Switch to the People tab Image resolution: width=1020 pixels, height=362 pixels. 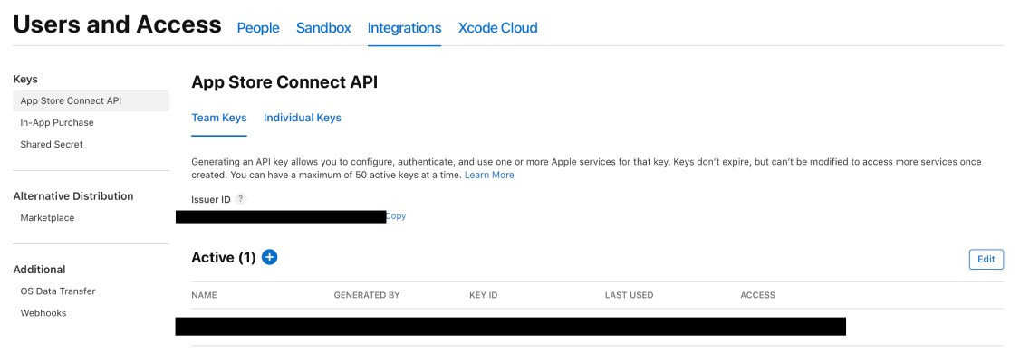coord(258,28)
